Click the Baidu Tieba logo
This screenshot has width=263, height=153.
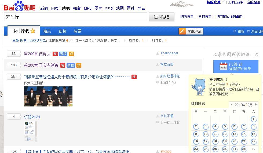tap(19, 6)
